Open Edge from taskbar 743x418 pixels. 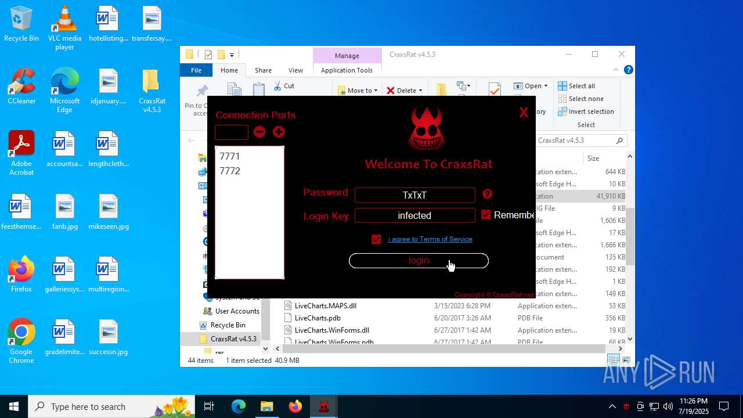click(239, 406)
